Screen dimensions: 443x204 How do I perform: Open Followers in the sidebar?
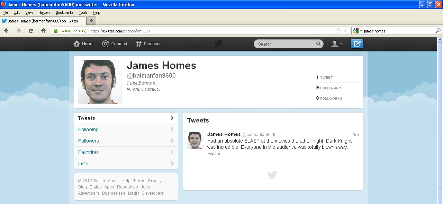(x=126, y=141)
